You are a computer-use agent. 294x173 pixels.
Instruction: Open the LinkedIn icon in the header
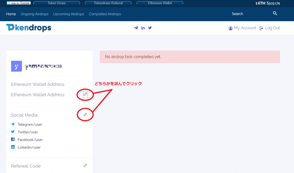click(x=143, y=28)
